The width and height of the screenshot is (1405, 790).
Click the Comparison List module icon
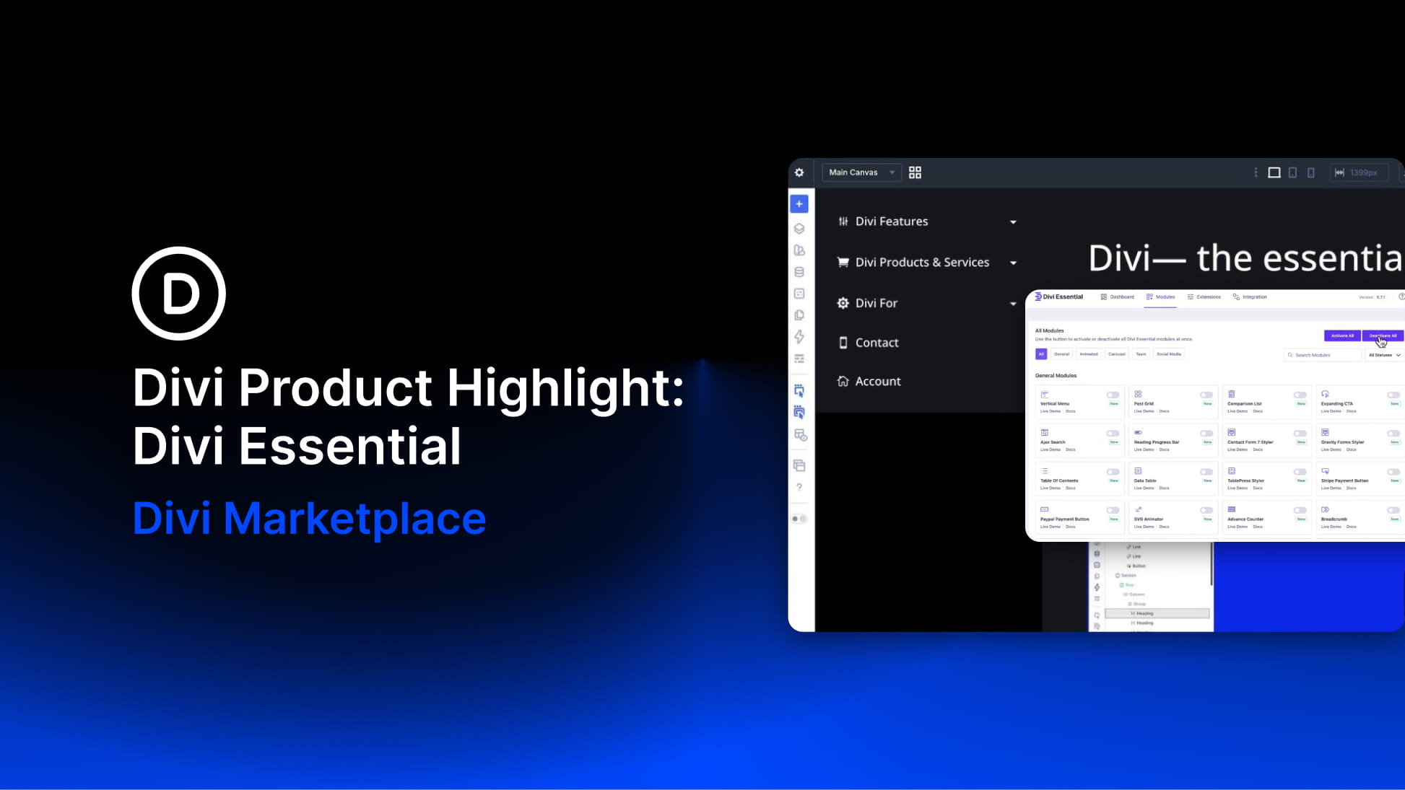tap(1232, 395)
